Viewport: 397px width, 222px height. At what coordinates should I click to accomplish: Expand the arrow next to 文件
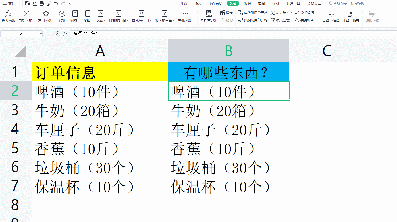pos(19,3)
